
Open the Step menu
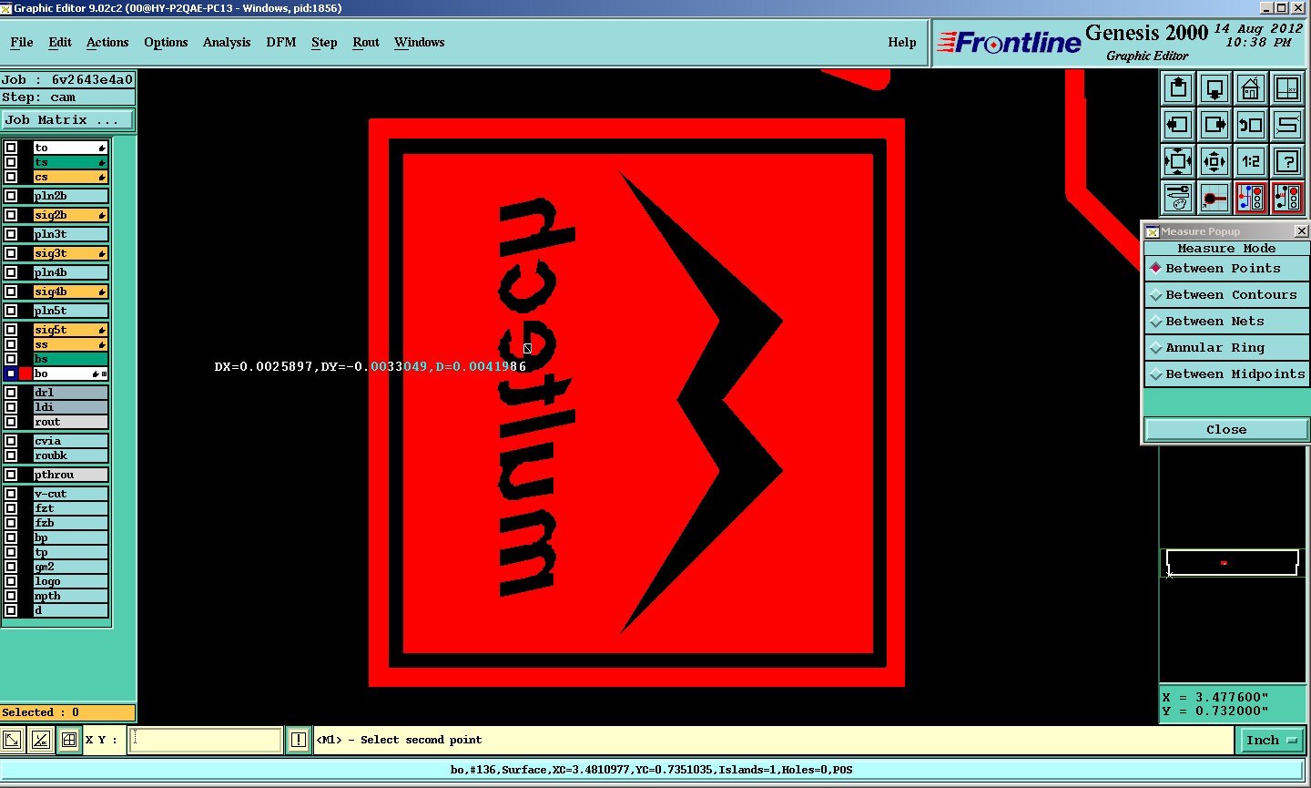[324, 42]
